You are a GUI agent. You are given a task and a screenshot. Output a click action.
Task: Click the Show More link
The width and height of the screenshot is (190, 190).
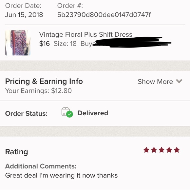coord(155,82)
